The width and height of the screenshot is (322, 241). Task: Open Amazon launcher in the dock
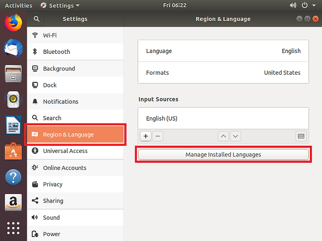pyautogui.click(x=13, y=203)
